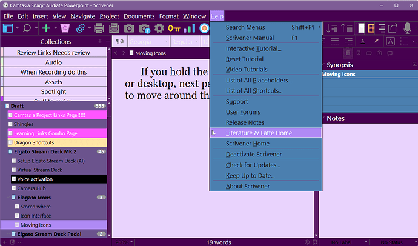This screenshot has height=246, width=418.
Task: Click the Synopsis image toggle icon
Action: point(415,64)
